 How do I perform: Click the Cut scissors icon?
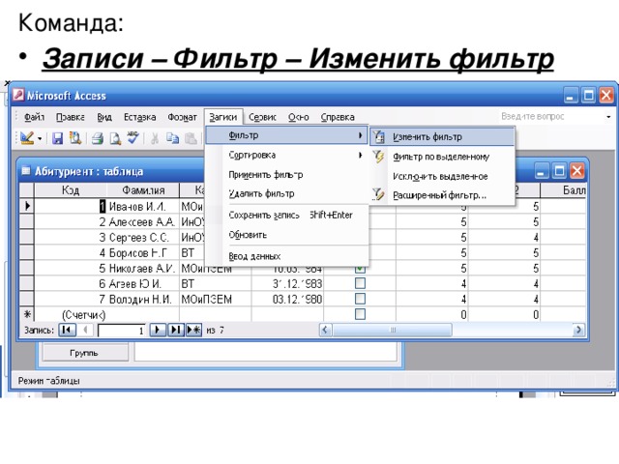click(x=155, y=138)
